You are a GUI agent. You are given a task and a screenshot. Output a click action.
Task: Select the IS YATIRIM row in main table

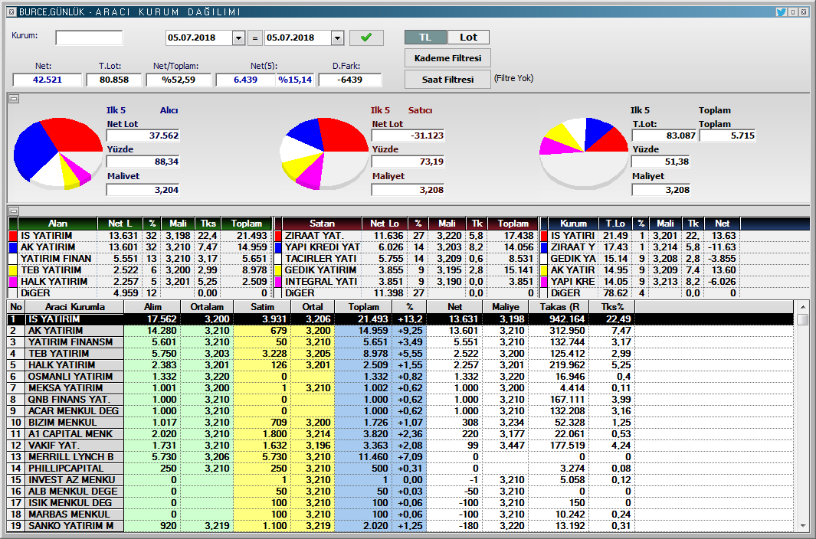pos(400,319)
